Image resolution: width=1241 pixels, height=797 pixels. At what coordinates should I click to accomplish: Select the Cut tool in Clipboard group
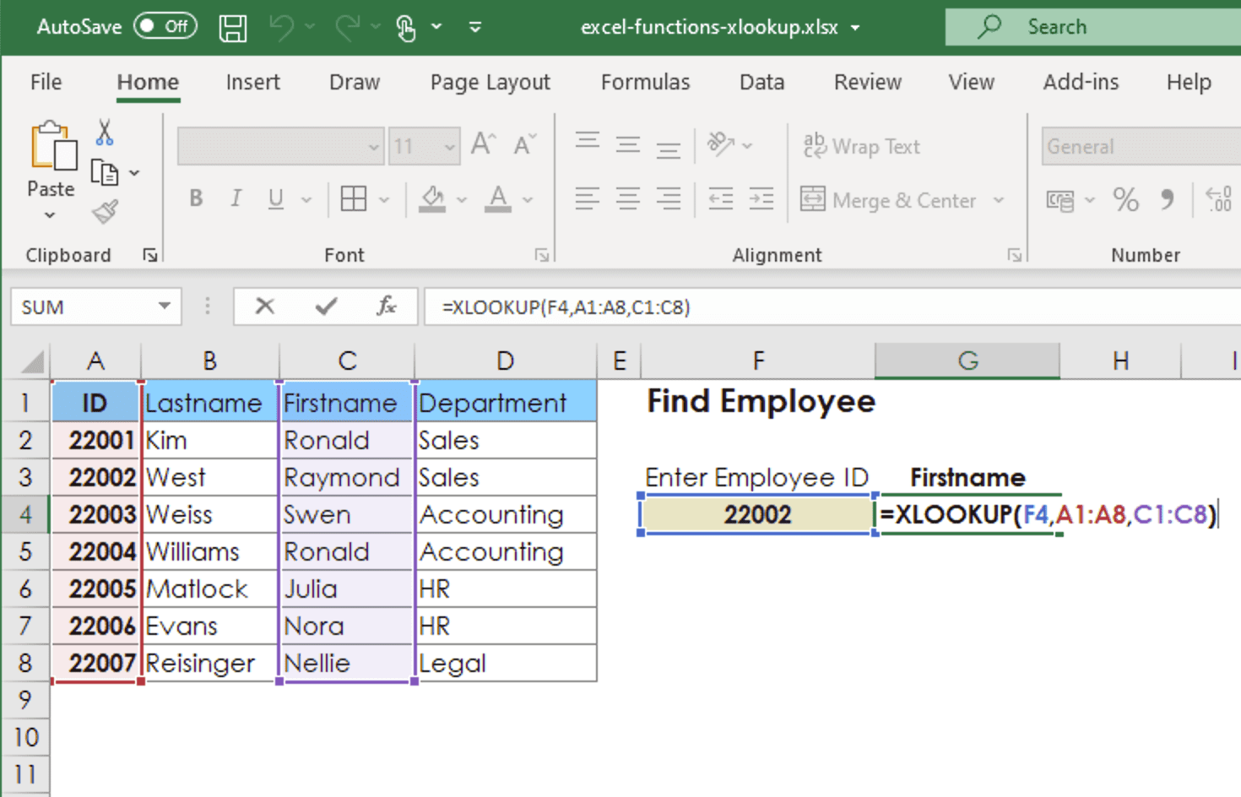pos(104,133)
